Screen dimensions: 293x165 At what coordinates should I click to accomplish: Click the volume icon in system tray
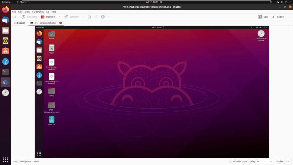282,2
